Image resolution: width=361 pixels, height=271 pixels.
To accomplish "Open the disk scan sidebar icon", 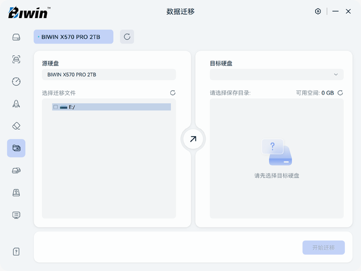I will (16, 59).
